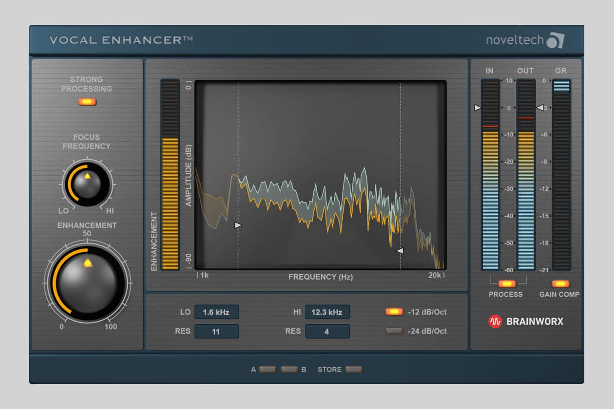Toggle the PROCESS LED button

click(507, 283)
